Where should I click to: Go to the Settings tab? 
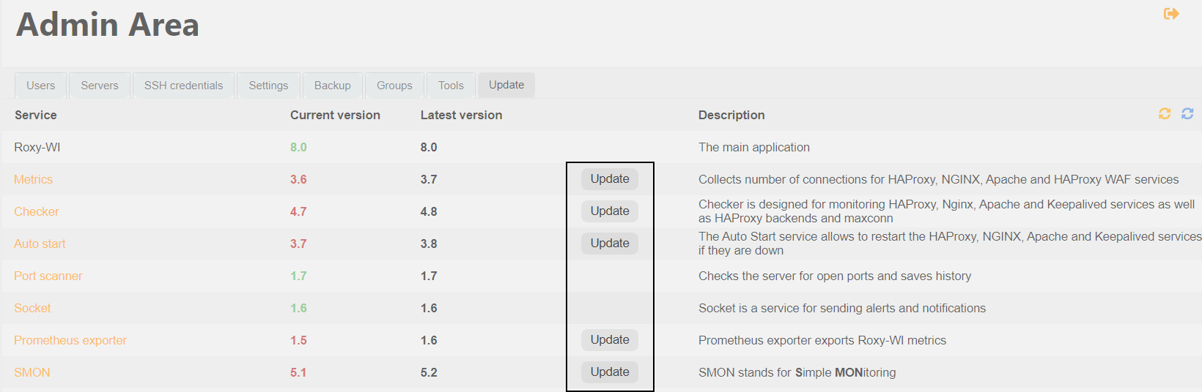click(x=268, y=86)
